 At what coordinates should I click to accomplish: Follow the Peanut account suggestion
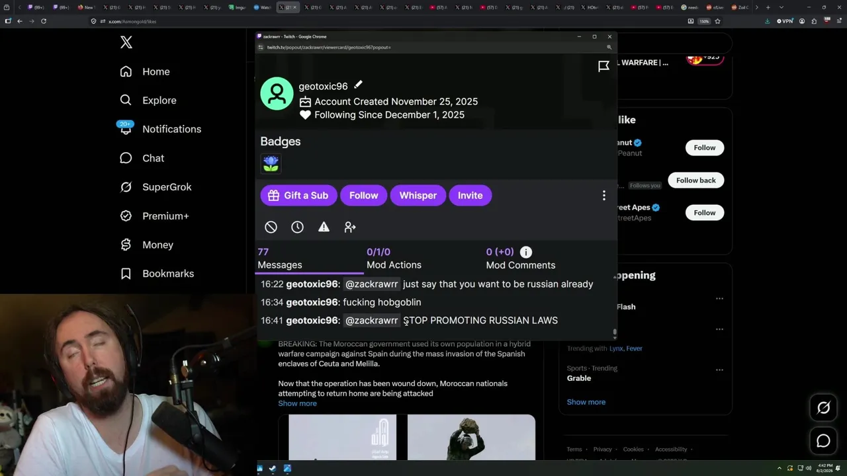[x=704, y=147]
